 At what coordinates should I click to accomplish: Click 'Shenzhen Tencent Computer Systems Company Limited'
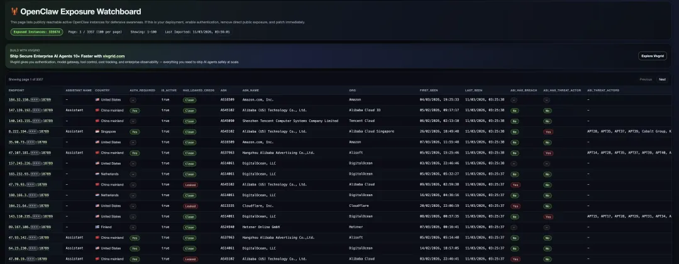pyautogui.click(x=290, y=121)
